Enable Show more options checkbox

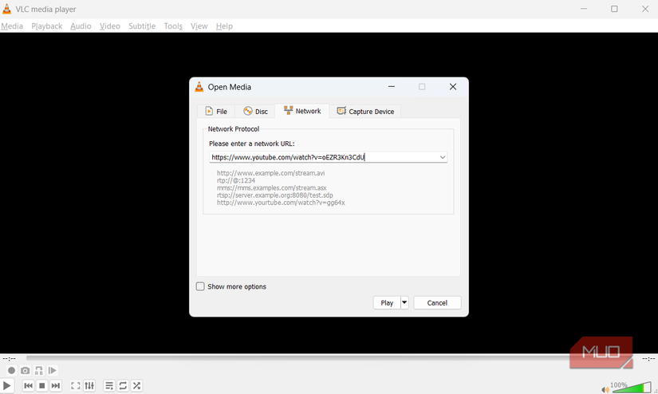200,286
